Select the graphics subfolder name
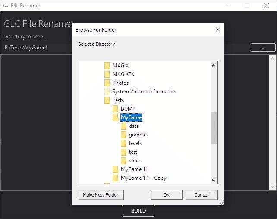The width and height of the screenshot is (277, 219). tap(138, 135)
